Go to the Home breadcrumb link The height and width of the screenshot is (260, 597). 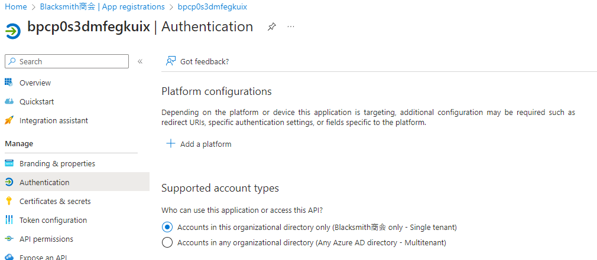[16, 6]
